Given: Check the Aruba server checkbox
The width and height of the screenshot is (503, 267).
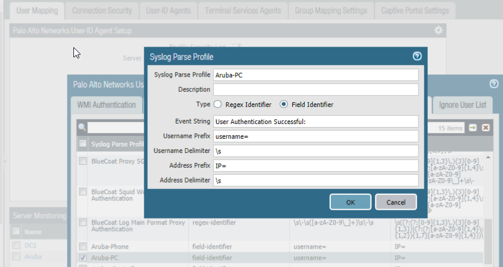Looking at the screenshot, I should click(x=16, y=256).
